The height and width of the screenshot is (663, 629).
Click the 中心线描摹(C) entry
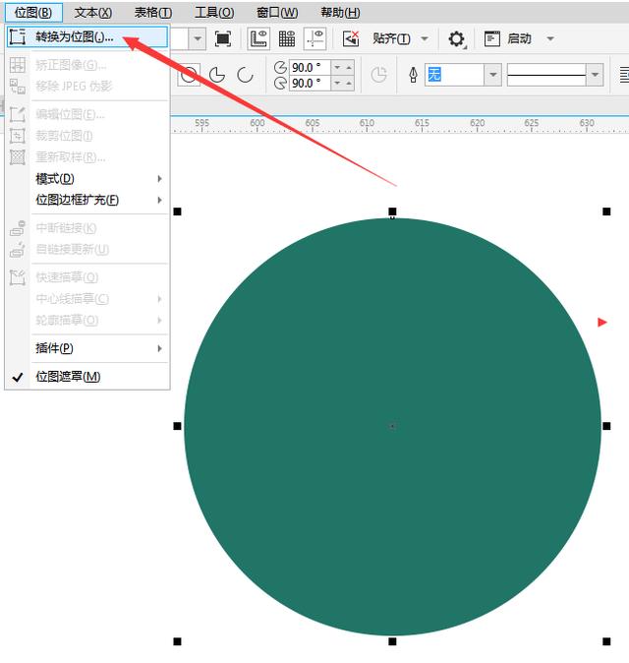coord(87,299)
